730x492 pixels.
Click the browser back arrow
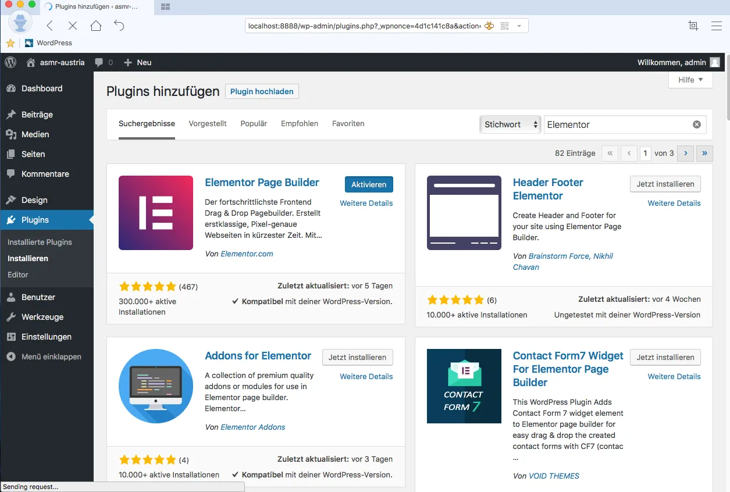(49, 26)
